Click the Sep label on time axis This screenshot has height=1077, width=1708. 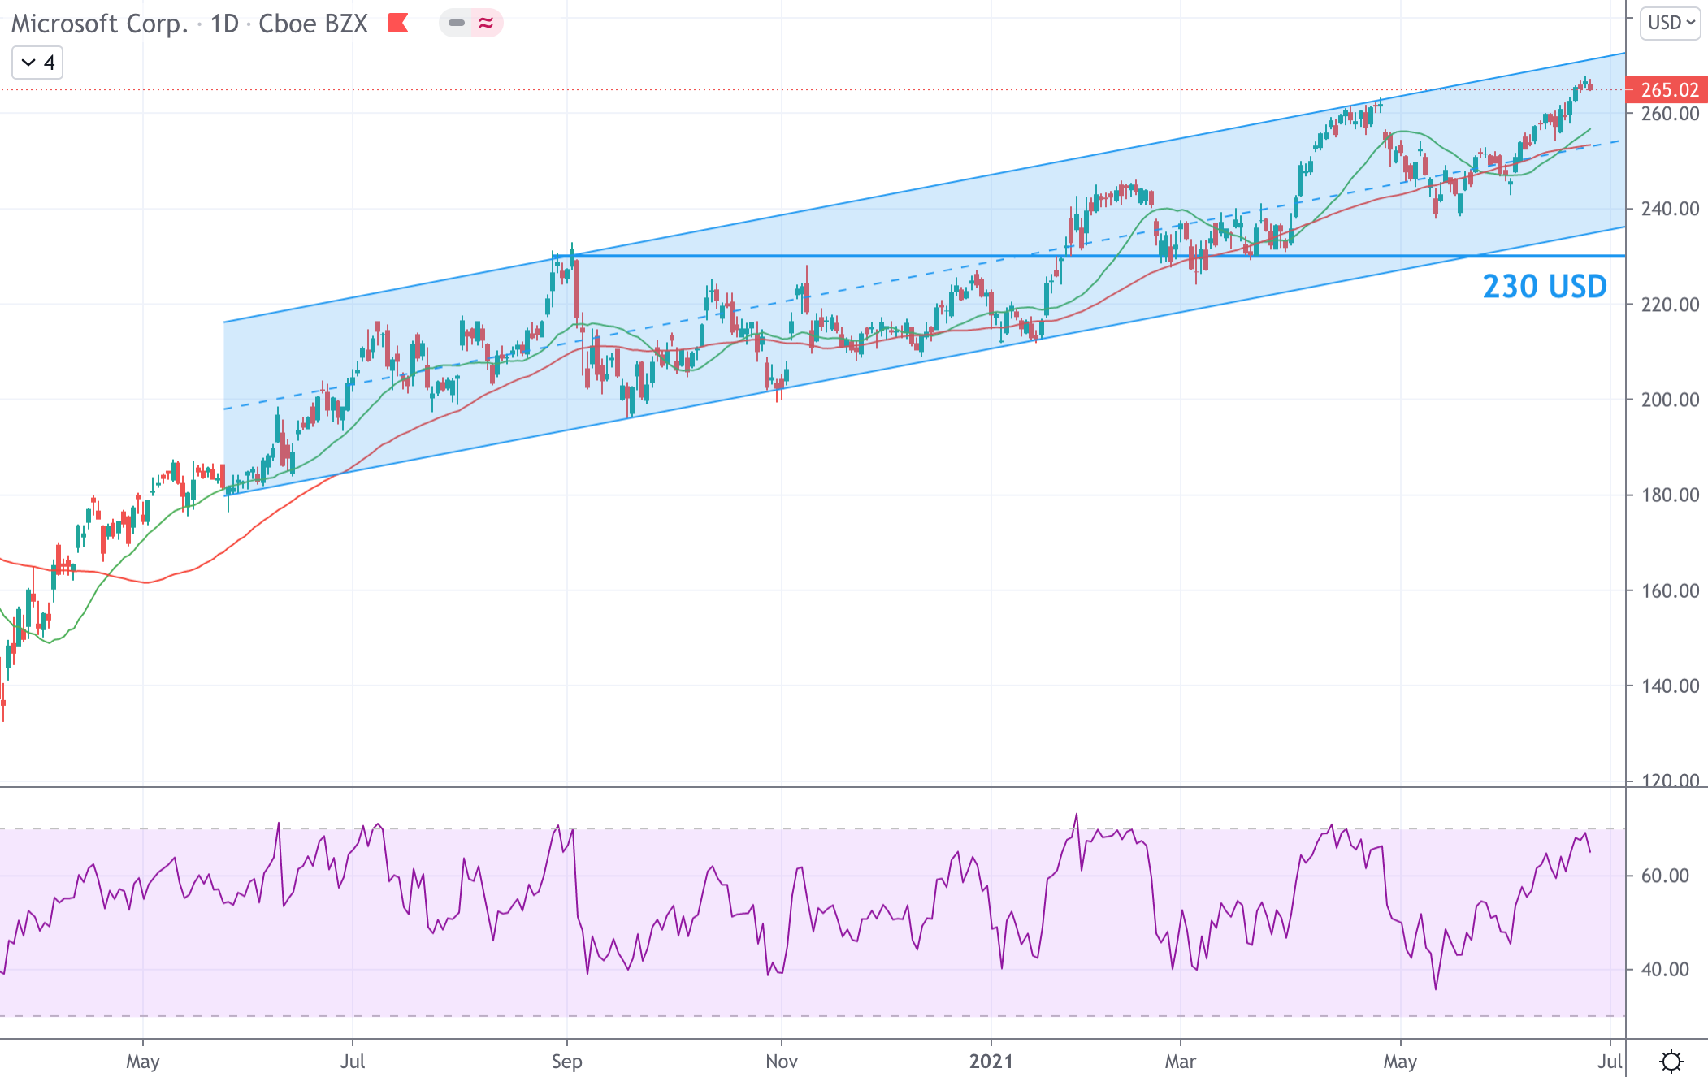(566, 1062)
